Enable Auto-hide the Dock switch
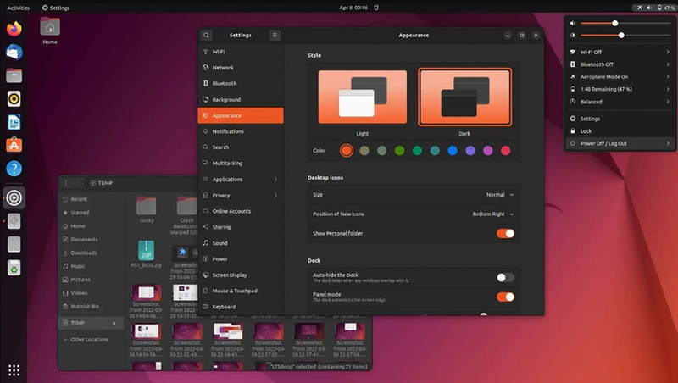678x383 pixels. 505,278
